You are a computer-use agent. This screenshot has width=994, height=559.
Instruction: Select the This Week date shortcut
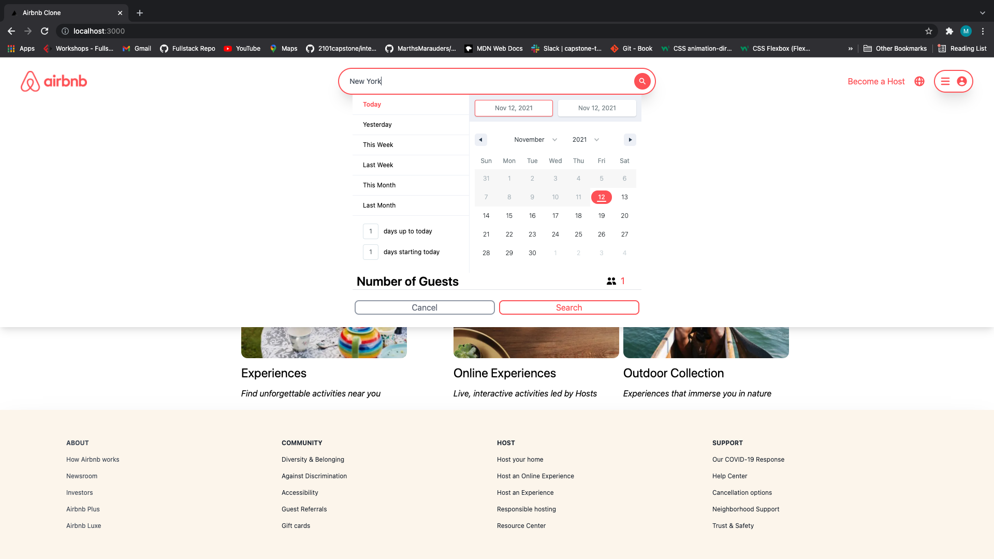[377, 145]
